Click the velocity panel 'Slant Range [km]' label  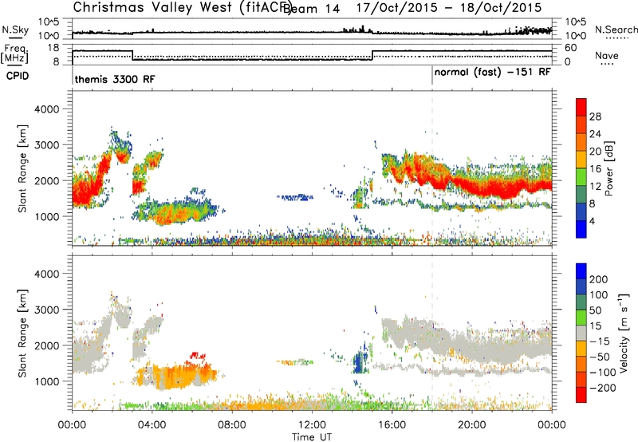pyautogui.click(x=22, y=333)
